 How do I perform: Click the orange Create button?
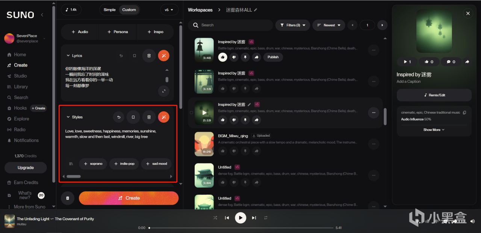pyautogui.click(x=129, y=198)
